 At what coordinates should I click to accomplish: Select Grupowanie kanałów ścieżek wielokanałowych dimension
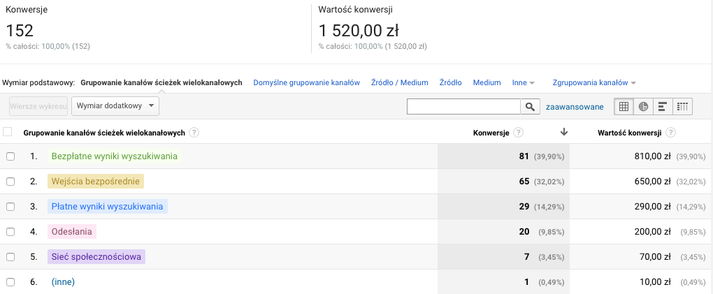coord(161,82)
